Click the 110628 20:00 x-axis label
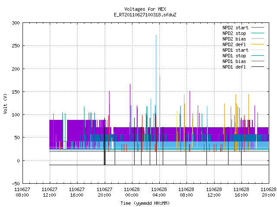The image size is (277, 207). pos(268,192)
